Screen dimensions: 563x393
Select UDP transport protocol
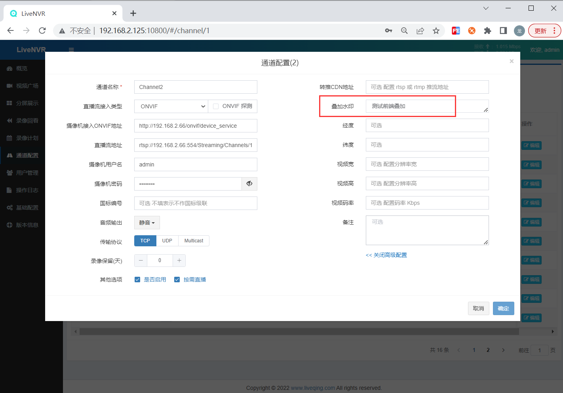[x=167, y=241]
